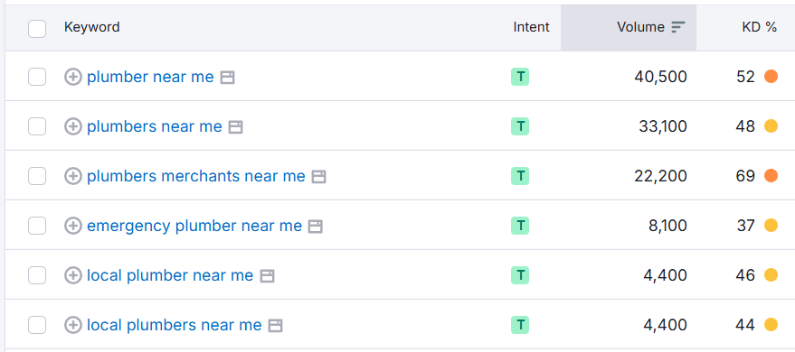Click the Keyword column header
795x352 pixels.
coord(91,27)
